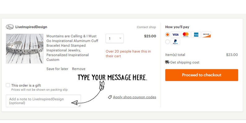
Task: Click the American Express card icon
Action: tap(196, 34)
